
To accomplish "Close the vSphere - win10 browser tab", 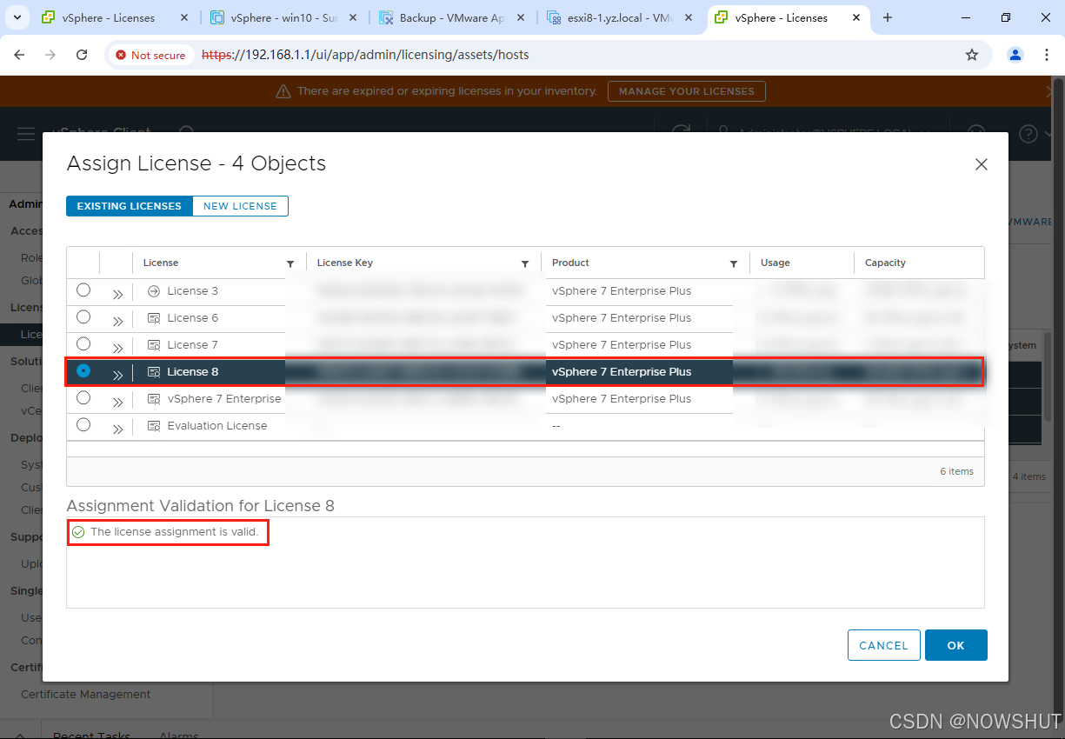I will coord(352,17).
